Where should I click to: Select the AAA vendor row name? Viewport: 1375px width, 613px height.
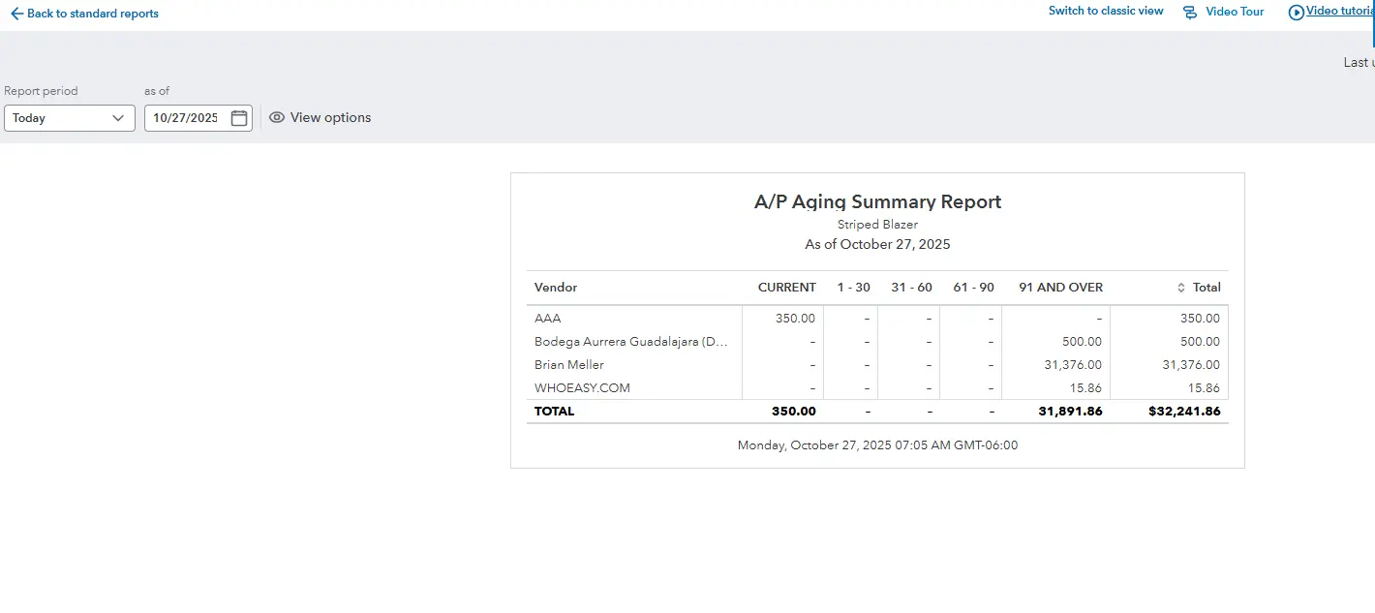click(x=547, y=319)
